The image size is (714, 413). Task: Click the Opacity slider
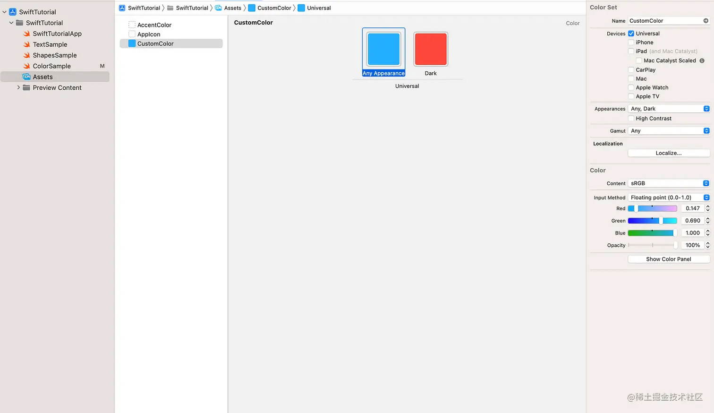coord(653,245)
